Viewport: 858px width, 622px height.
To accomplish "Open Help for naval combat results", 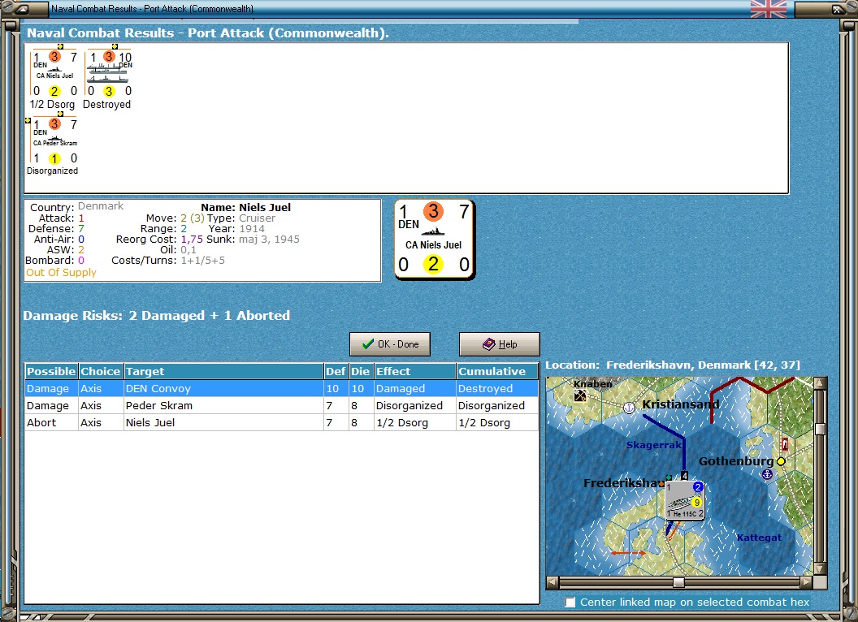I will (x=499, y=344).
